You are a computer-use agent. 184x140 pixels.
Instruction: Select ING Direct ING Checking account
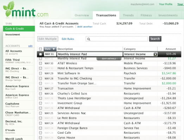pyautogui.click(x=19, y=70)
